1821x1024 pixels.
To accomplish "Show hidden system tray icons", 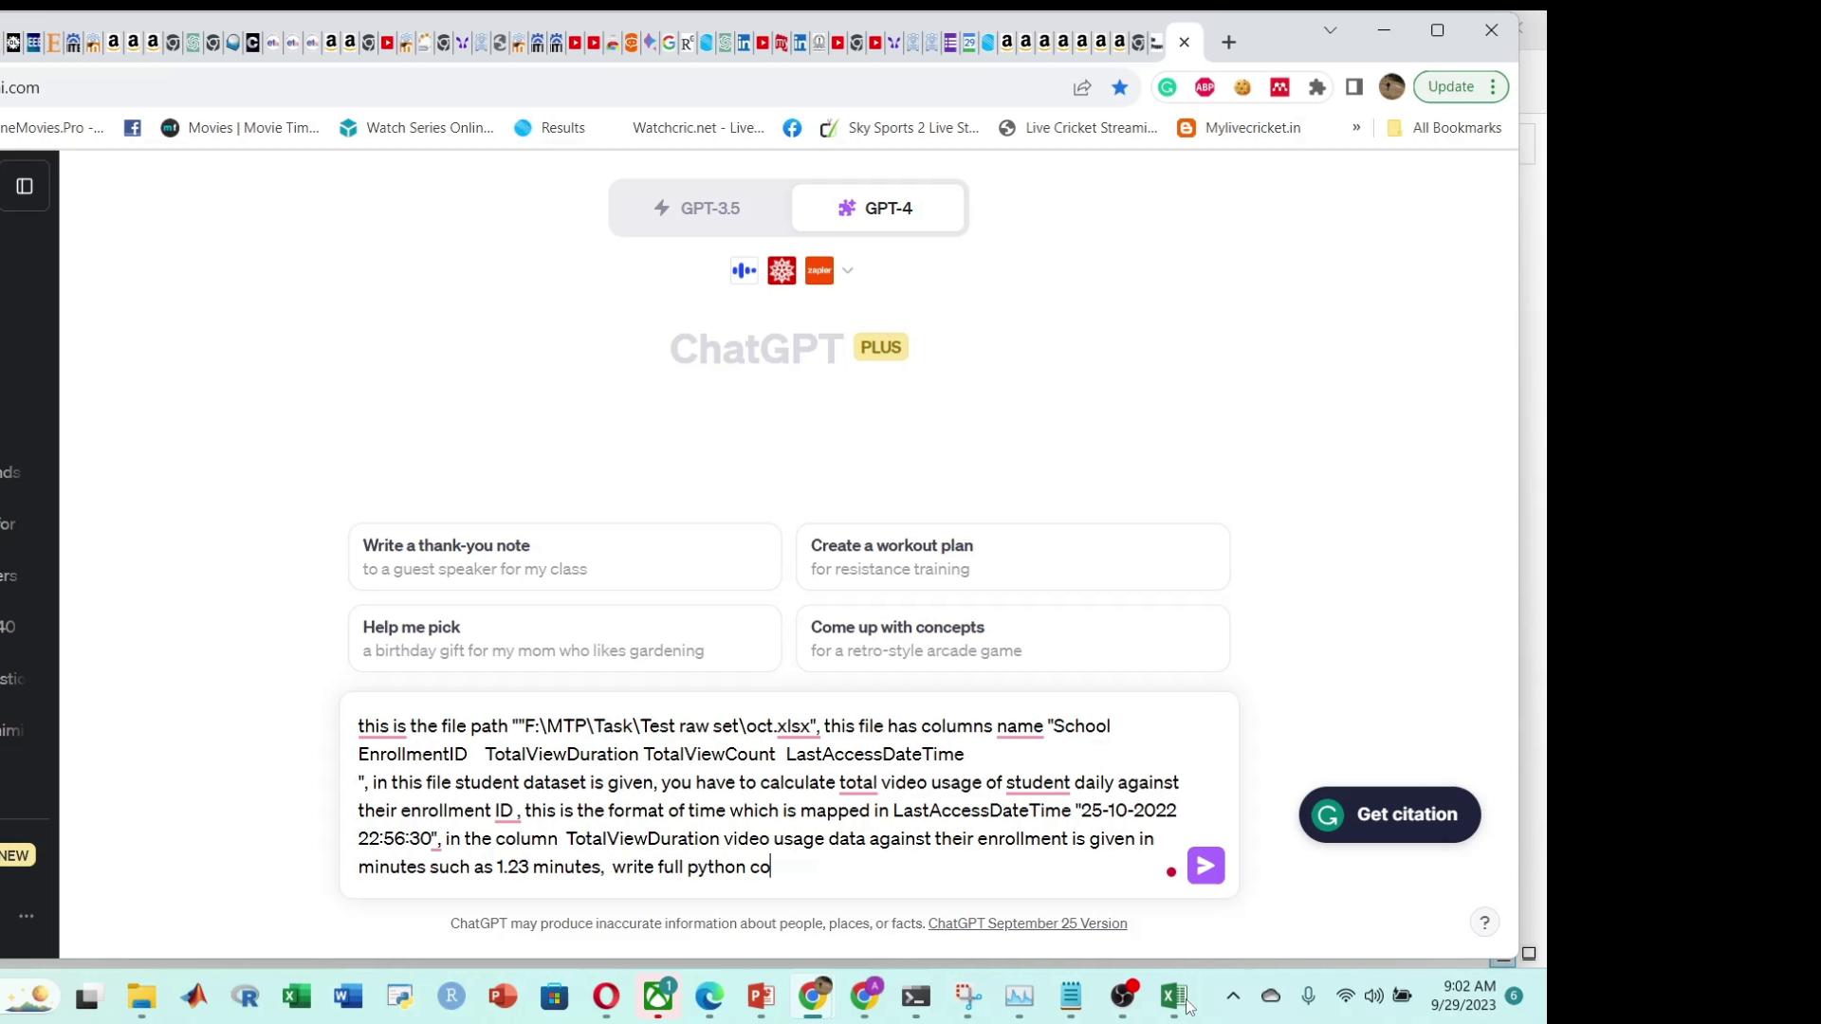I will [1233, 996].
